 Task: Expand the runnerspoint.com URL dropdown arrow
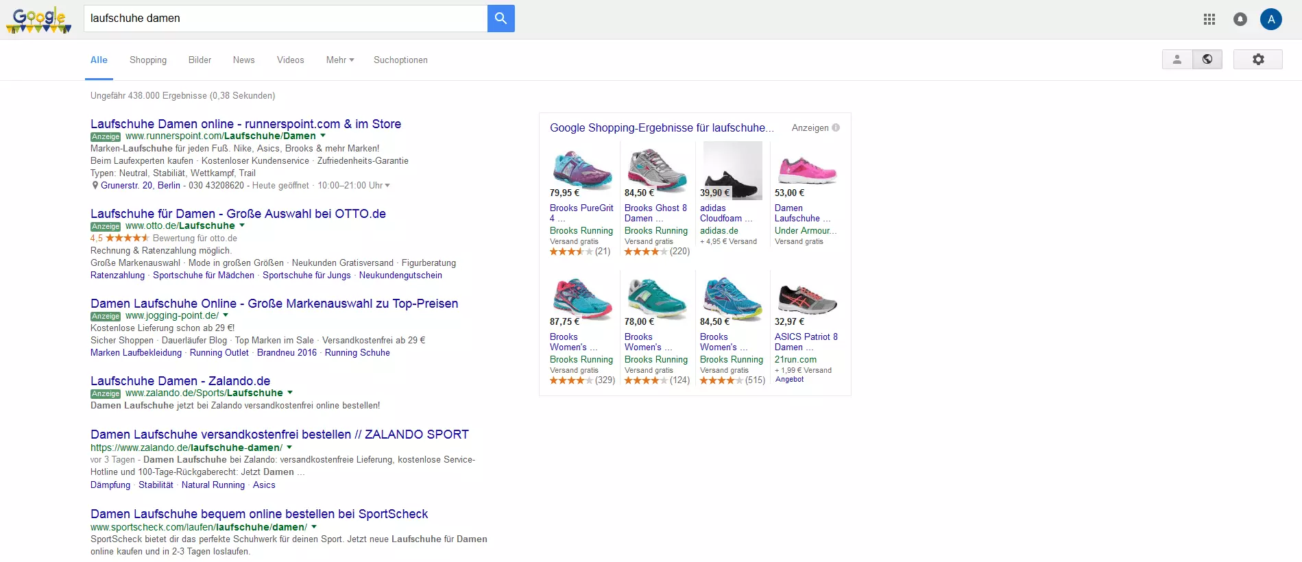click(x=323, y=136)
